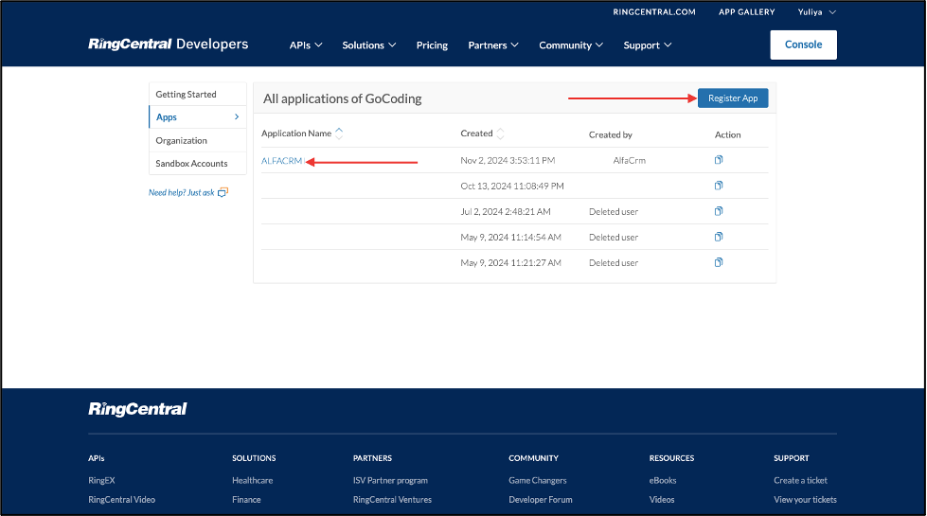The width and height of the screenshot is (927, 516).
Task: Select Getting Started in sidebar
Action: (x=198, y=94)
